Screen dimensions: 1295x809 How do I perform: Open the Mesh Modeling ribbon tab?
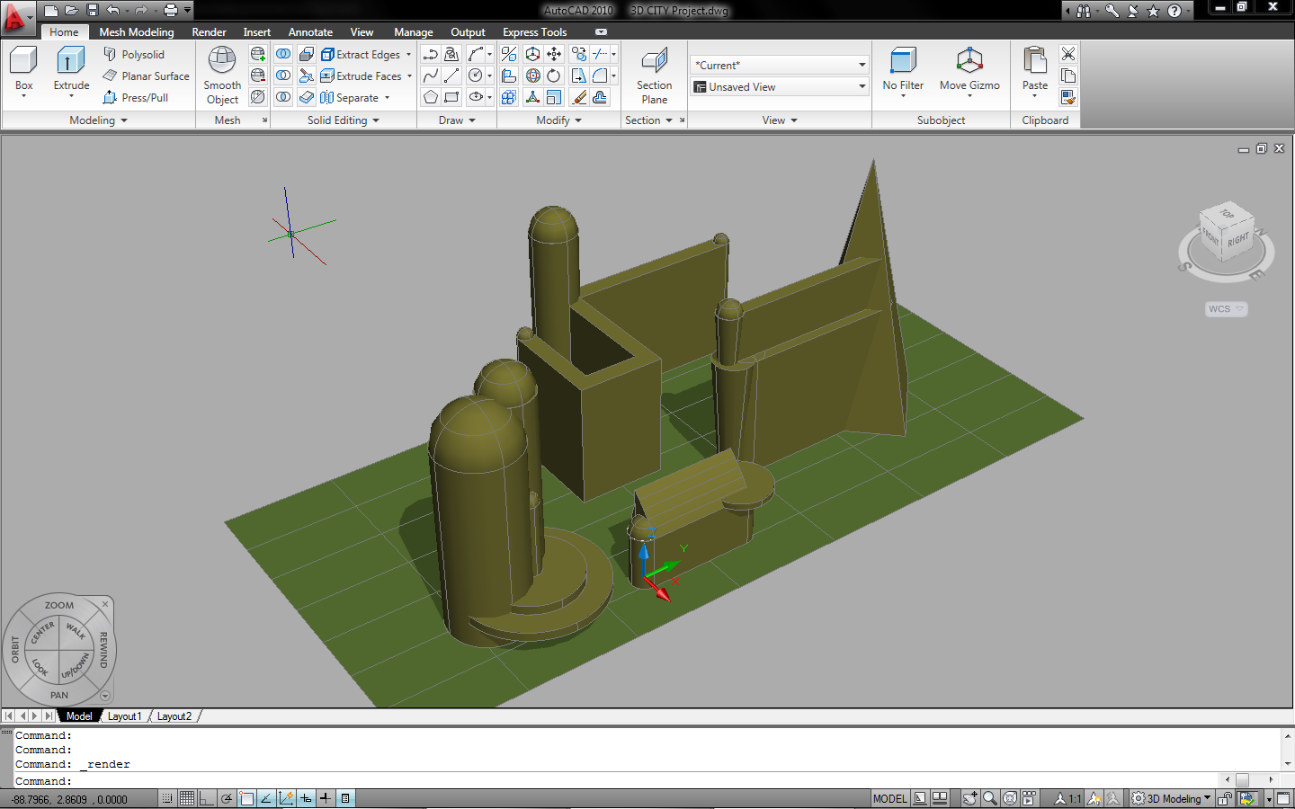coord(137,32)
